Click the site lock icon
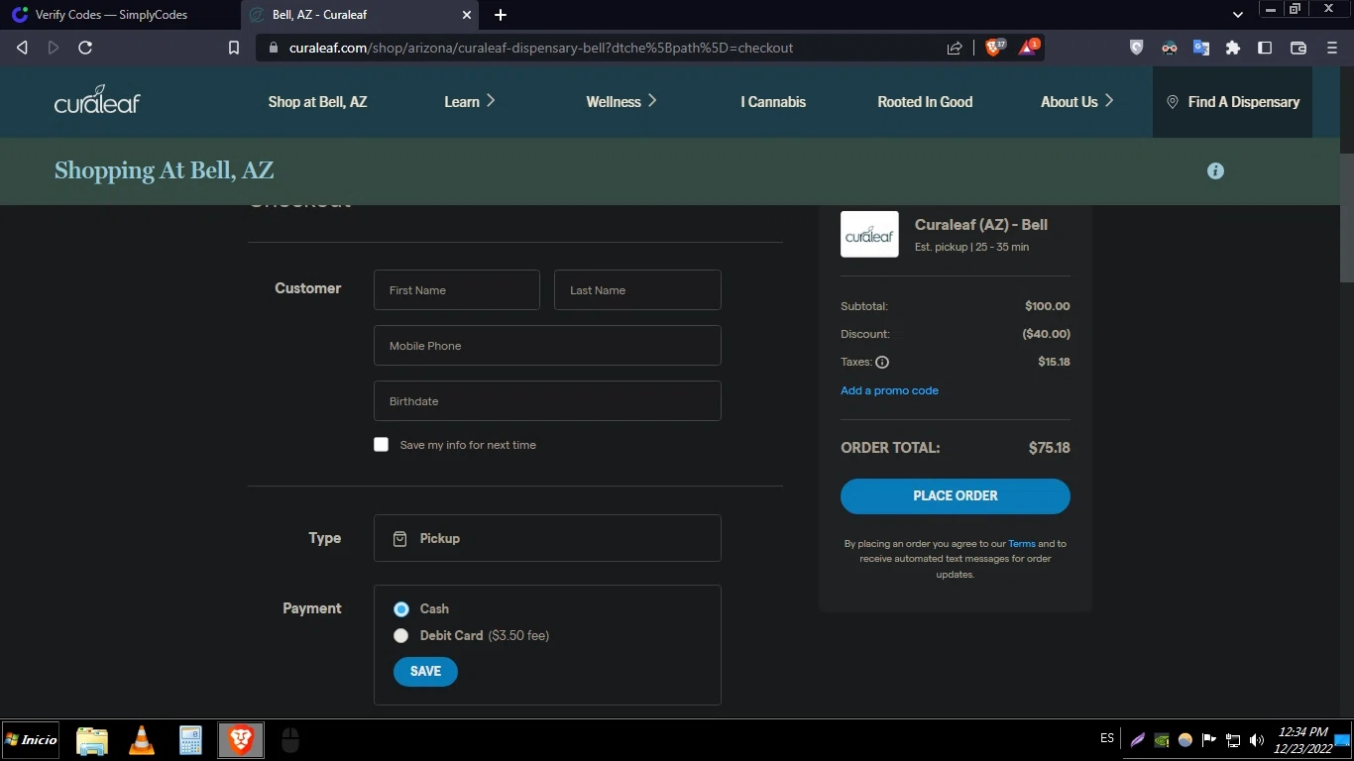 click(274, 48)
